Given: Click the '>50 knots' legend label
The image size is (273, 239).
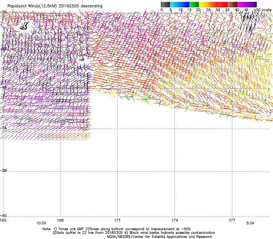Looking at the screenshot, I should click(262, 10).
